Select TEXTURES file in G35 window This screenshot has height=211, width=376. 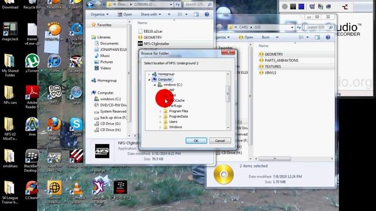click(273, 66)
